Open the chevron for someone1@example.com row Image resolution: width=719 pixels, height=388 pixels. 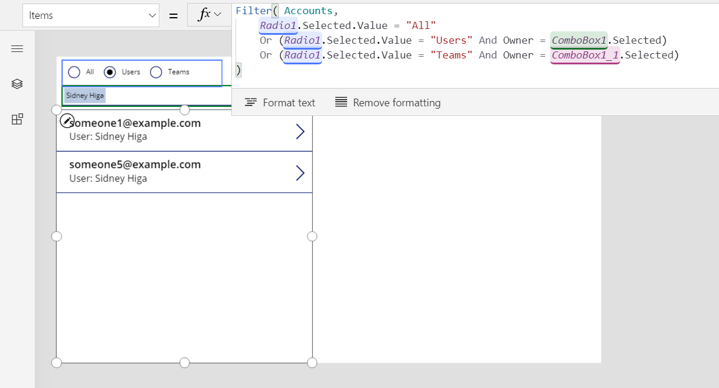pyautogui.click(x=300, y=131)
